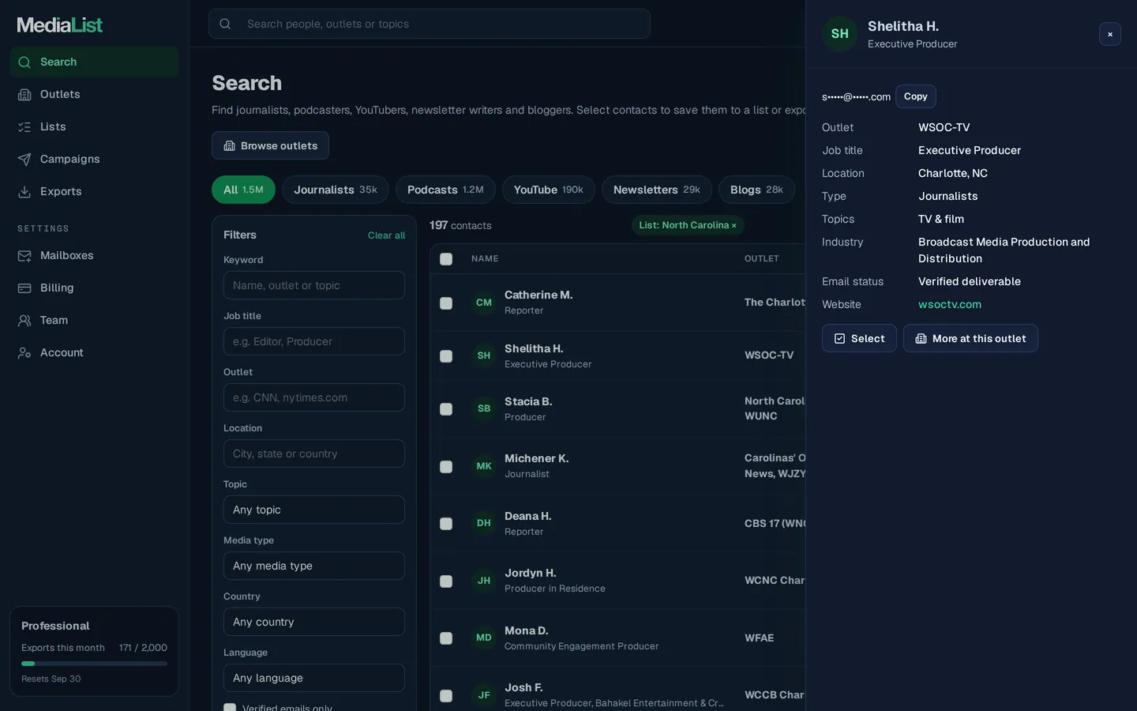Toggle the select-all contacts checkbox
Screen dimensions: 1137x711
point(446,259)
